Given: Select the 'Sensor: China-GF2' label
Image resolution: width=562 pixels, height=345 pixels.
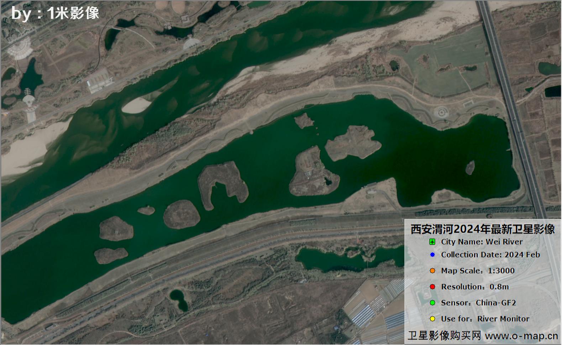Looking at the screenshot, I should point(478,303).
